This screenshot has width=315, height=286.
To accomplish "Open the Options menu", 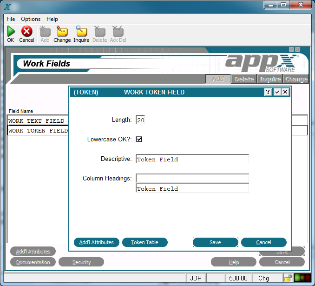I will [31, 19].
